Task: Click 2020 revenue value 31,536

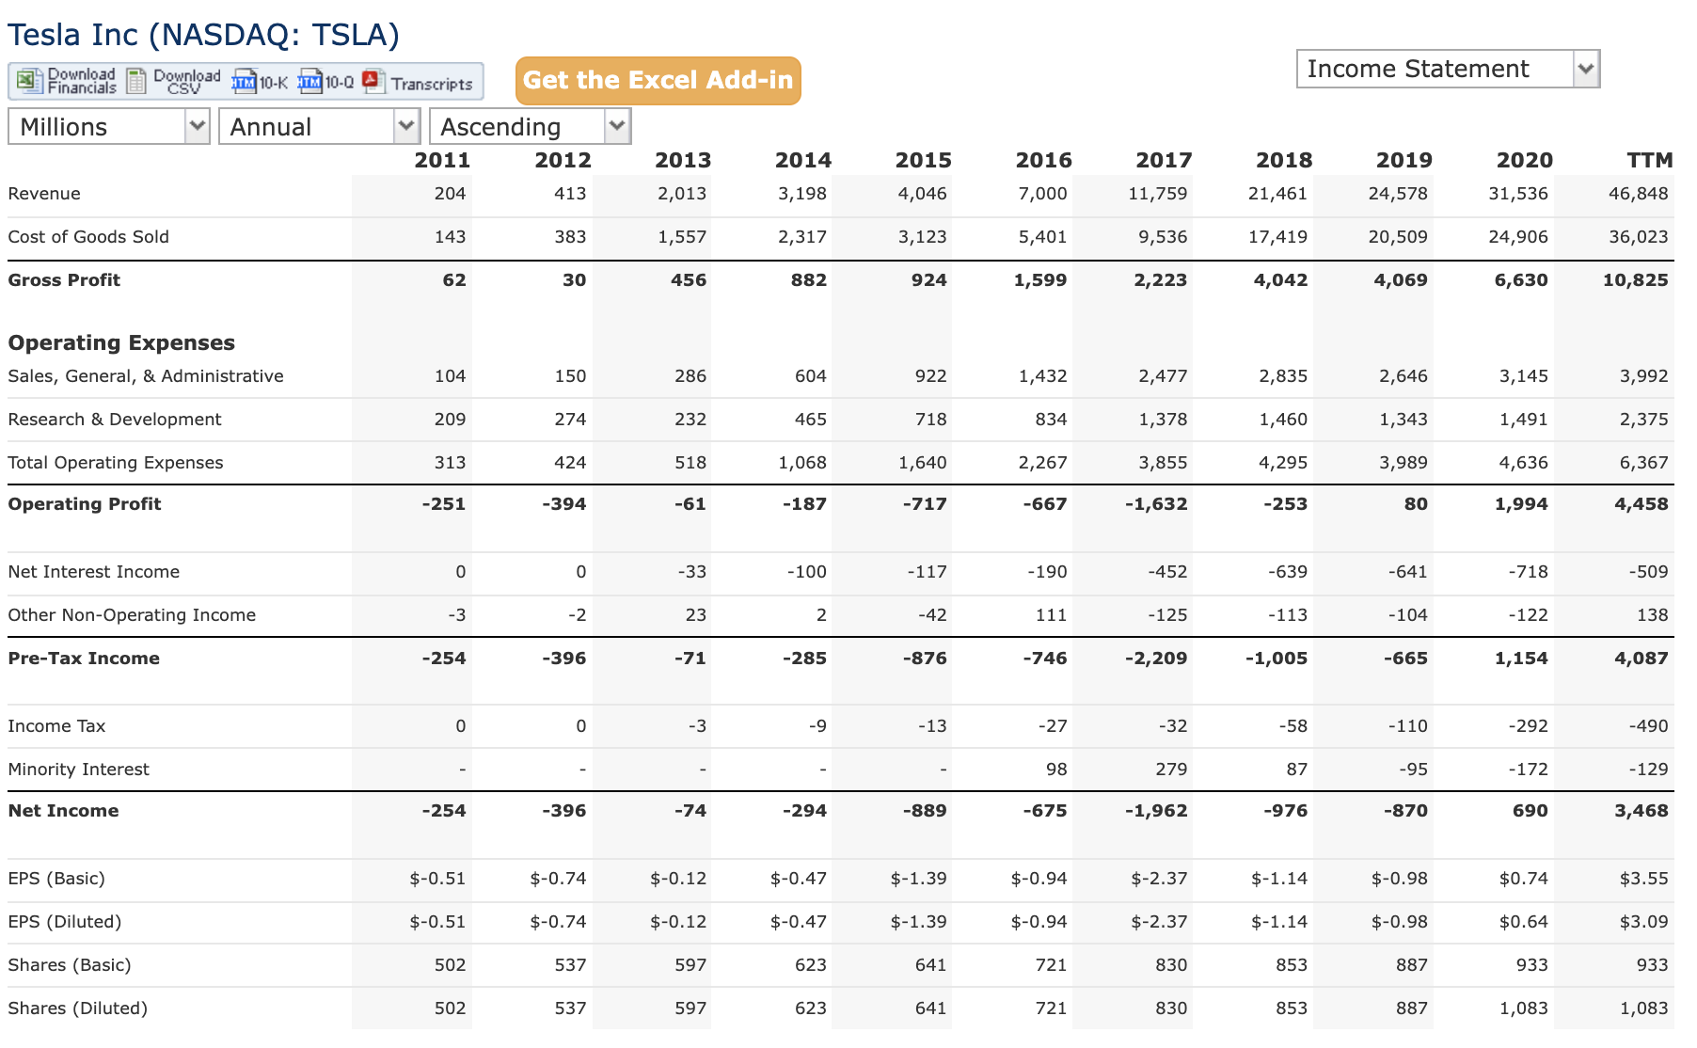Action: (x=1518, y=194)
